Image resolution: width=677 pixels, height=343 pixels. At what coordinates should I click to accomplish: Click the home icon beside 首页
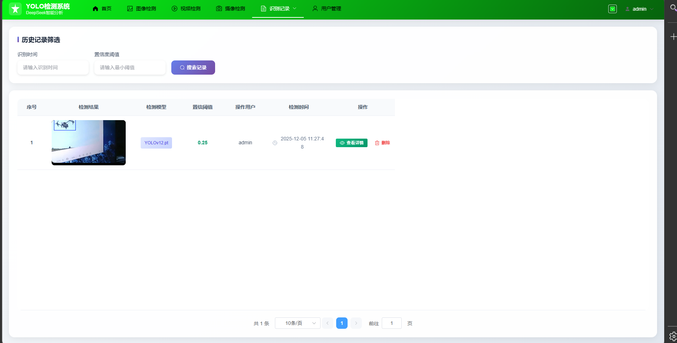pyautogui.click(x=95, y=9)
